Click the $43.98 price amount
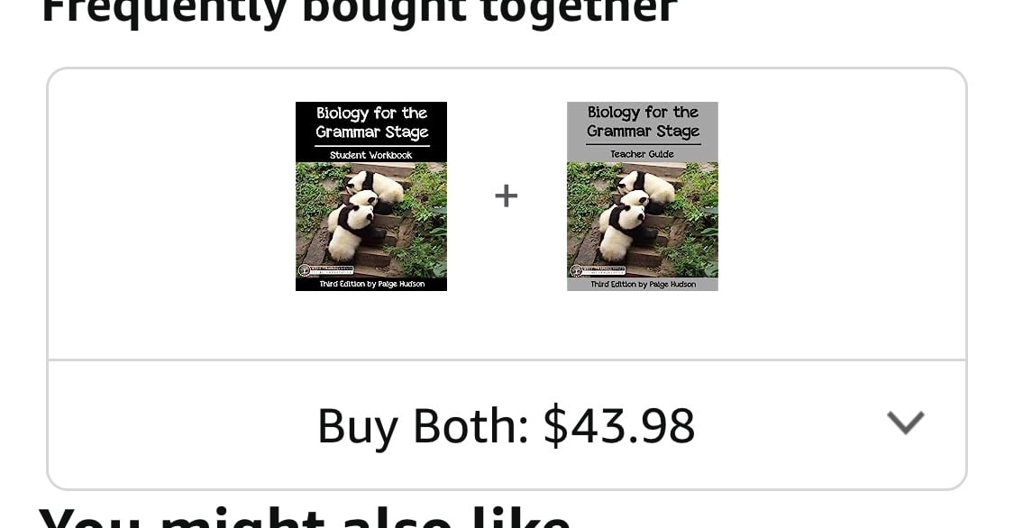Screen dimensions: 1014x528 coord(619,425)
